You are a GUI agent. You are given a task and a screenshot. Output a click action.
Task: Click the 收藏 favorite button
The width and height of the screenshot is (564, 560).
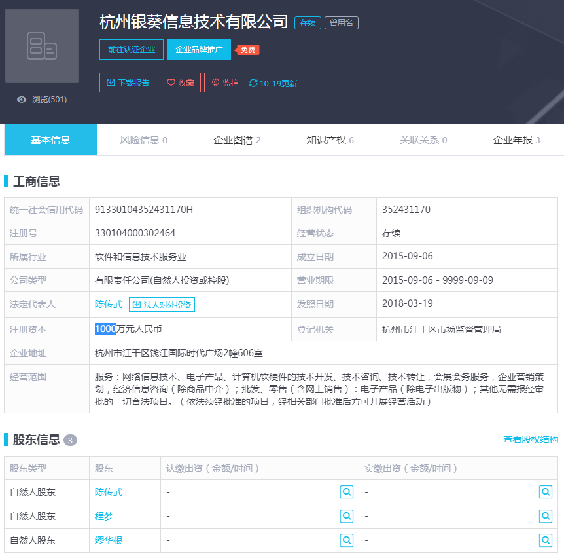[x=180, y=83]
